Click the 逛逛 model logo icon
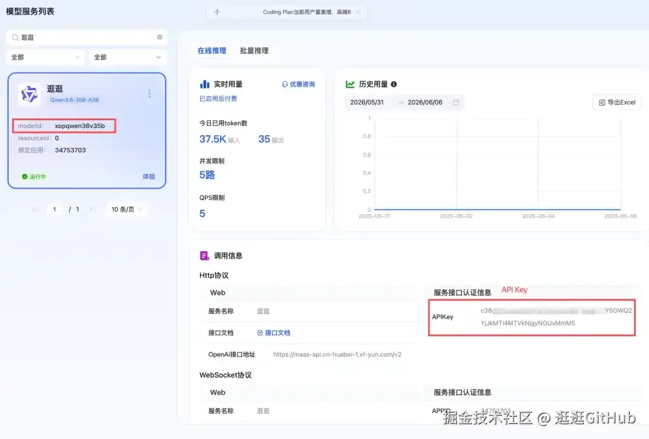This screenshot has width=649, height=439. coord(29,94)
